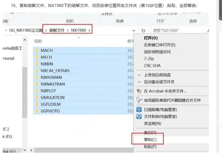
Task: Select the (G:) disk in navigation pane
Action: tap(9, 151)
